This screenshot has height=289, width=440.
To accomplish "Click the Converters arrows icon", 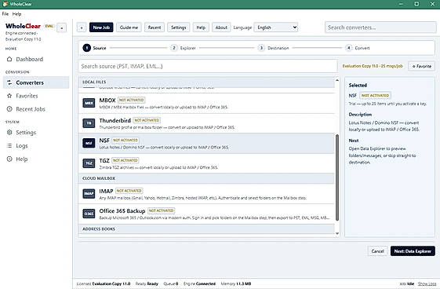I will (9, 82).
